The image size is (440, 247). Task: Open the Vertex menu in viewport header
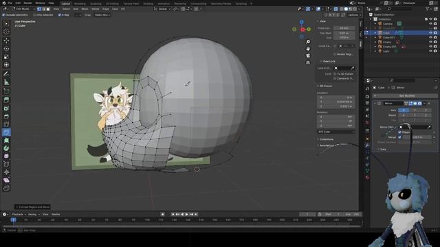pos(95,9)
